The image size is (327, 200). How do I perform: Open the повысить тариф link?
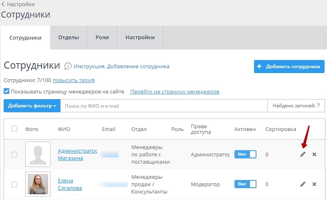click(x=73, y=81)
